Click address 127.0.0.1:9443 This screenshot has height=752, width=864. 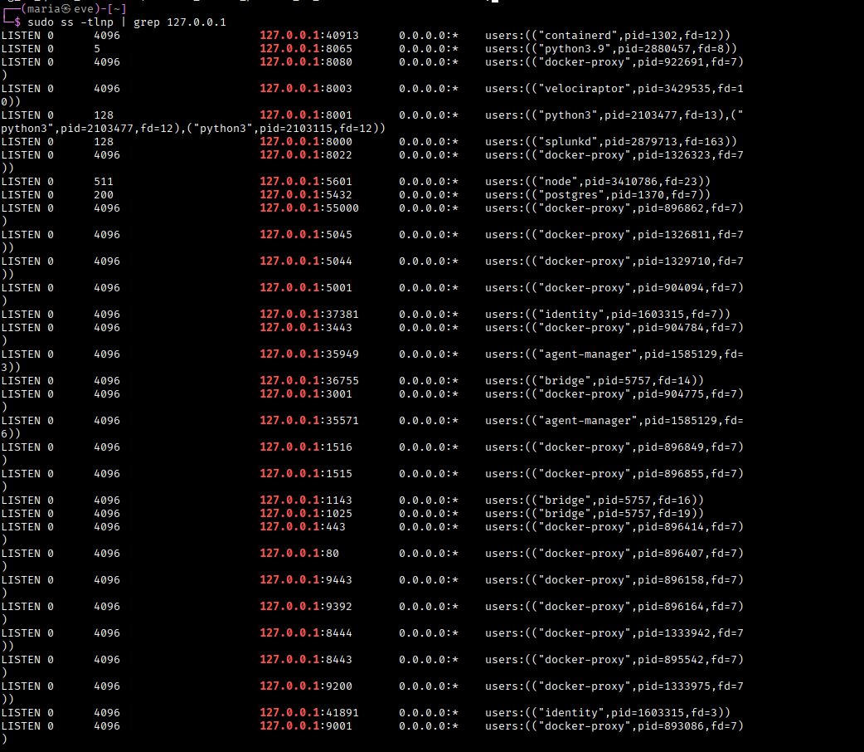306,579
